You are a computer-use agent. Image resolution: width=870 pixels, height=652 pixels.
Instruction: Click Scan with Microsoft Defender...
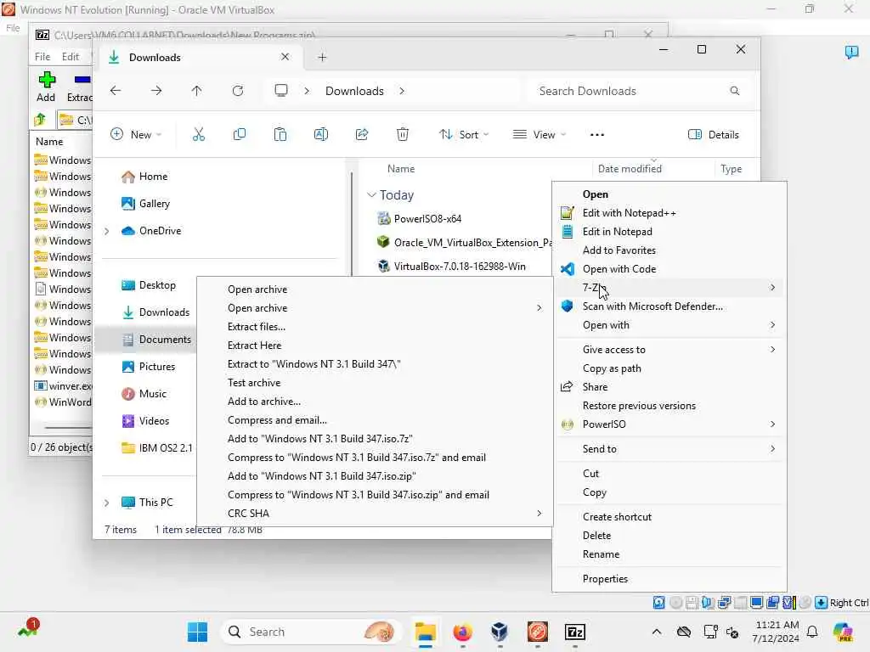coord(652,306)
